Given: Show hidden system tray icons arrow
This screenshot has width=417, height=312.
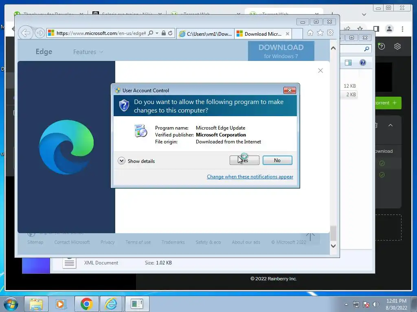Looking at the screenshot, I should [346, 304].
